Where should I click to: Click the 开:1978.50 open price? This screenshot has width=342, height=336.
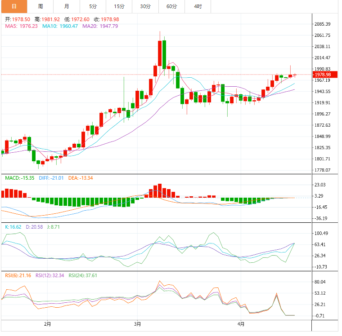pyautogui.click(x=18, y=19)
